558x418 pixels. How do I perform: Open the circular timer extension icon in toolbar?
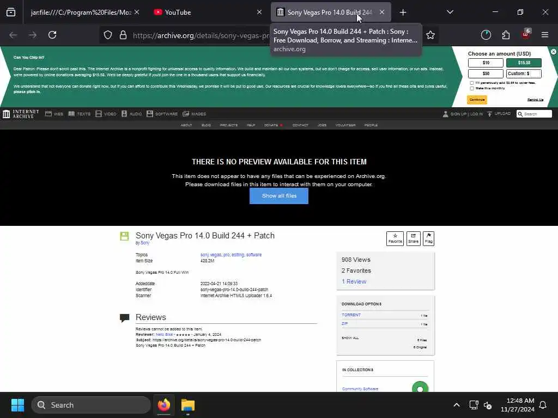(486, 35)
